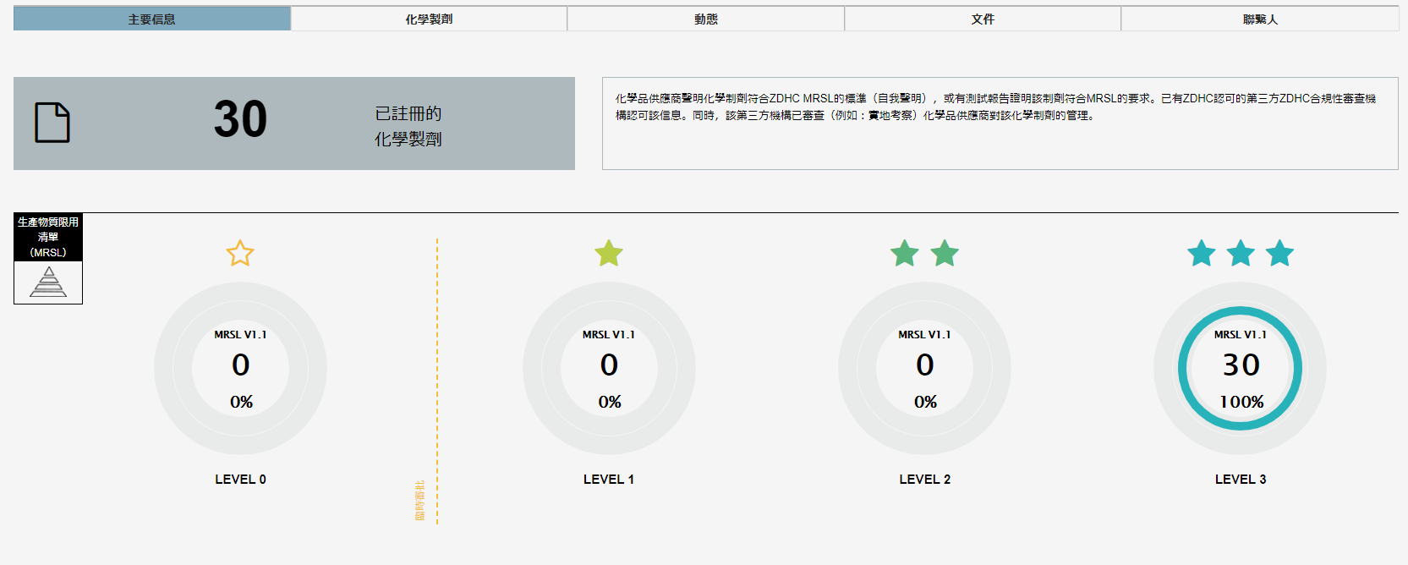Click the vertical orange text by dashed line

(419, 501)
